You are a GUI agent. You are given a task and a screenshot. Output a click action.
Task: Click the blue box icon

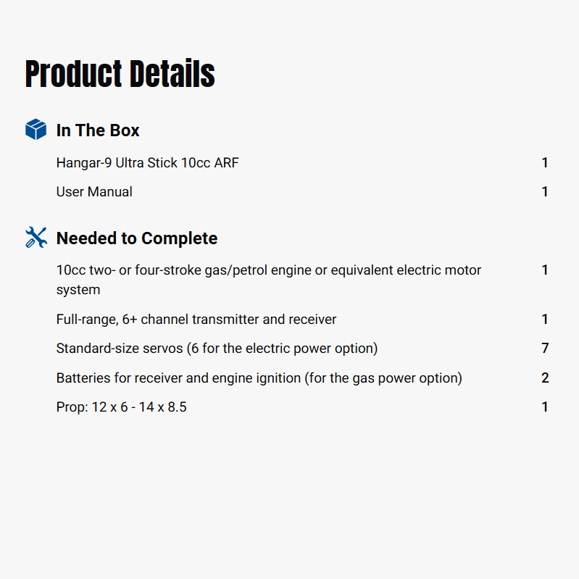coord(36,130)
